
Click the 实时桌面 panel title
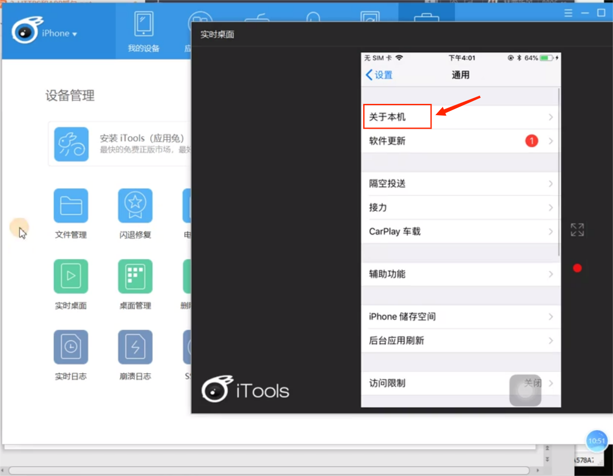pos(217,34)
